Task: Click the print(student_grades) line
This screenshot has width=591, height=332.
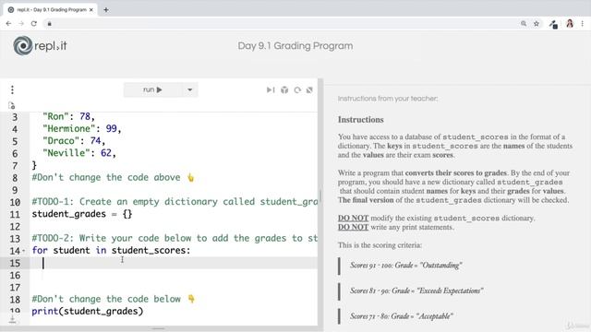Action: [x=88, y=312]
